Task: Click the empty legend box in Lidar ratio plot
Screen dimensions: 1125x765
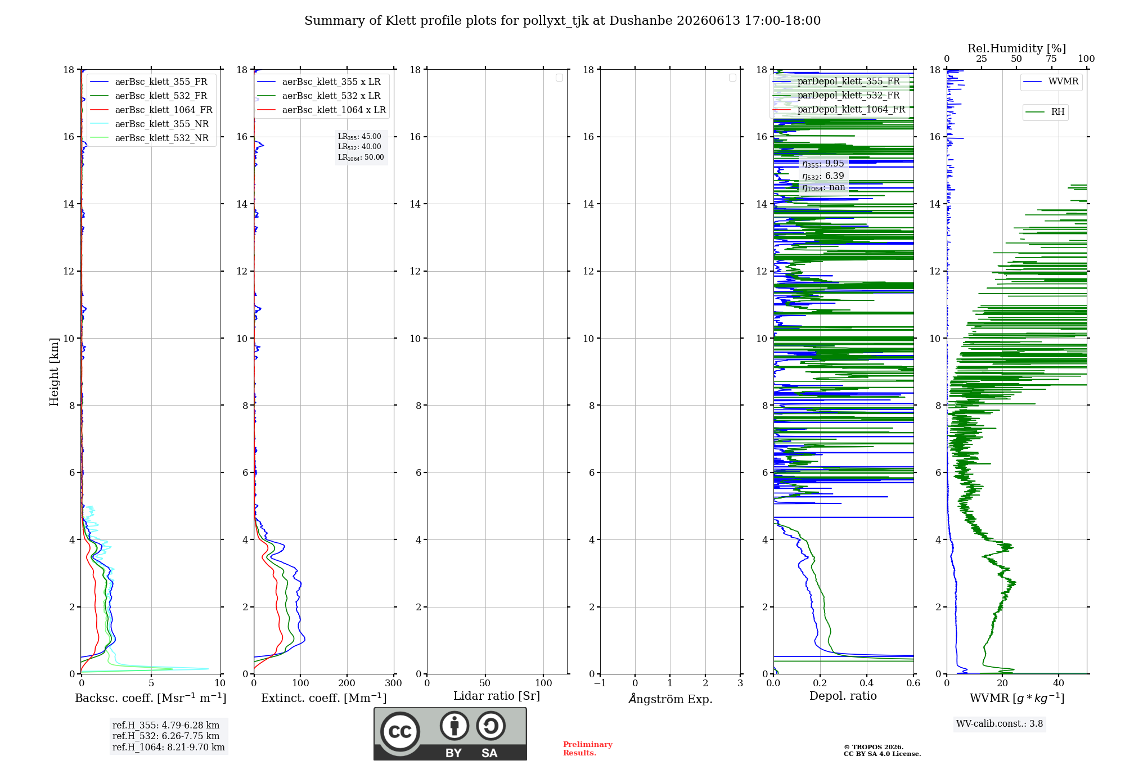Action: [x=559, y=78]
